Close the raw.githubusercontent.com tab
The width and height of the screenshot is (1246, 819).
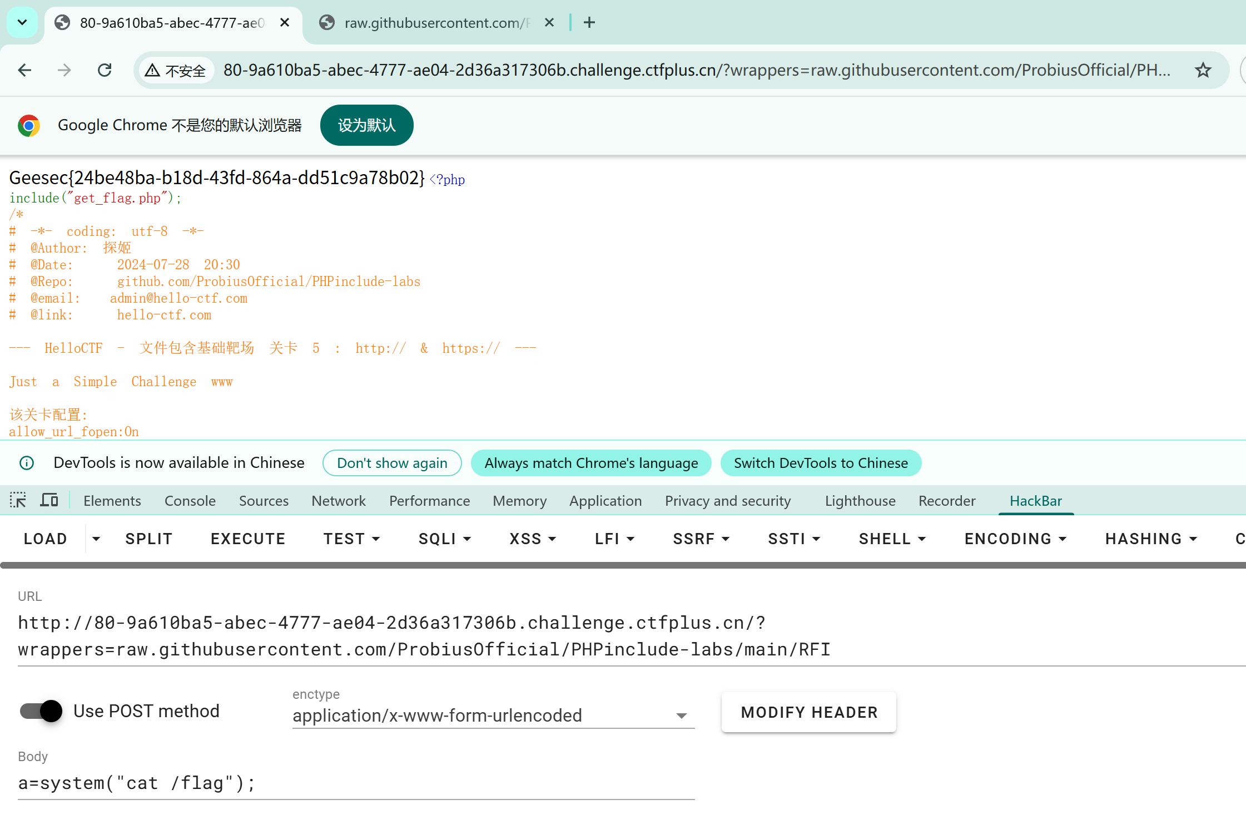549,22
